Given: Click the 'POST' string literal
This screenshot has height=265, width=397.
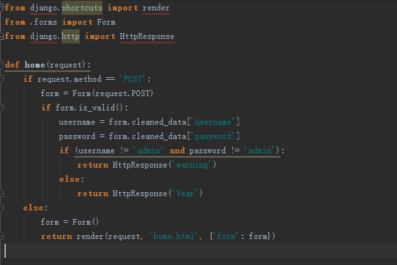Looking at the screenshot, I should [x=133, y=79].
